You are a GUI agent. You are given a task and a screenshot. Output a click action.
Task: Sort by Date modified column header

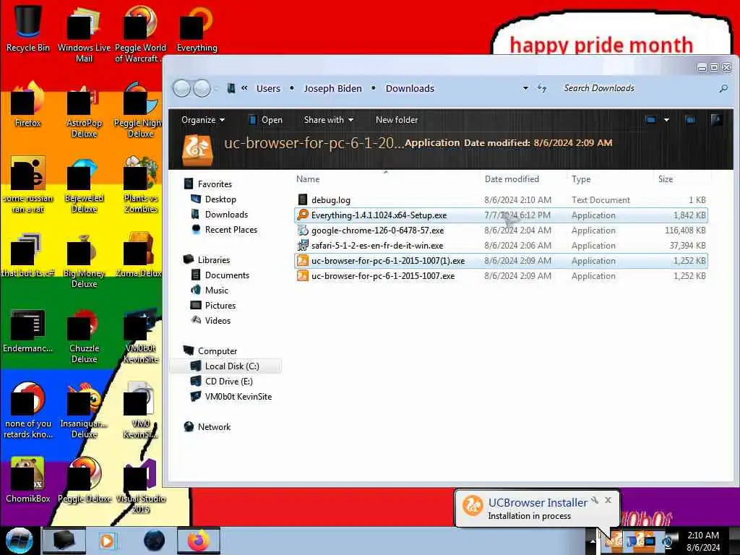[x=512, y=179]
